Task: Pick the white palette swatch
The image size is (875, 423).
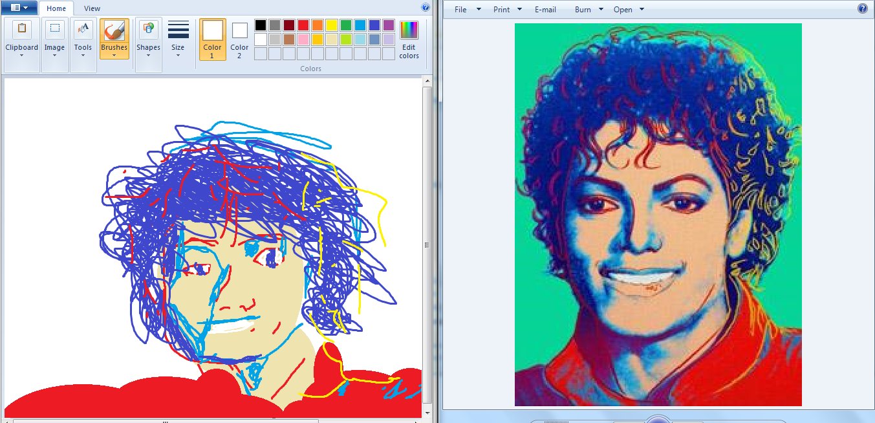Action: point(260,39)
